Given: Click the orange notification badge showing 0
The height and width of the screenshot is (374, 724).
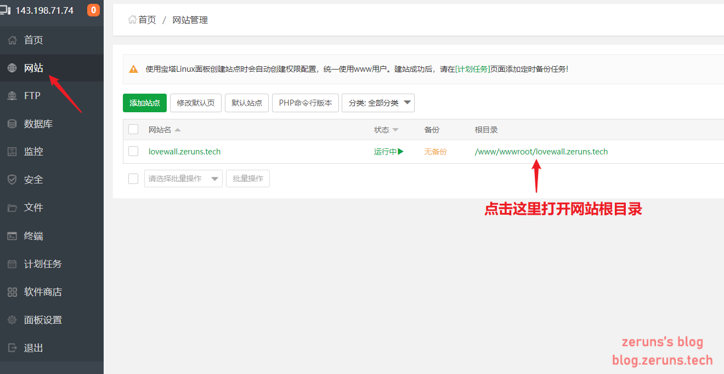Looking at the screenshot, I should pos(93,10).
